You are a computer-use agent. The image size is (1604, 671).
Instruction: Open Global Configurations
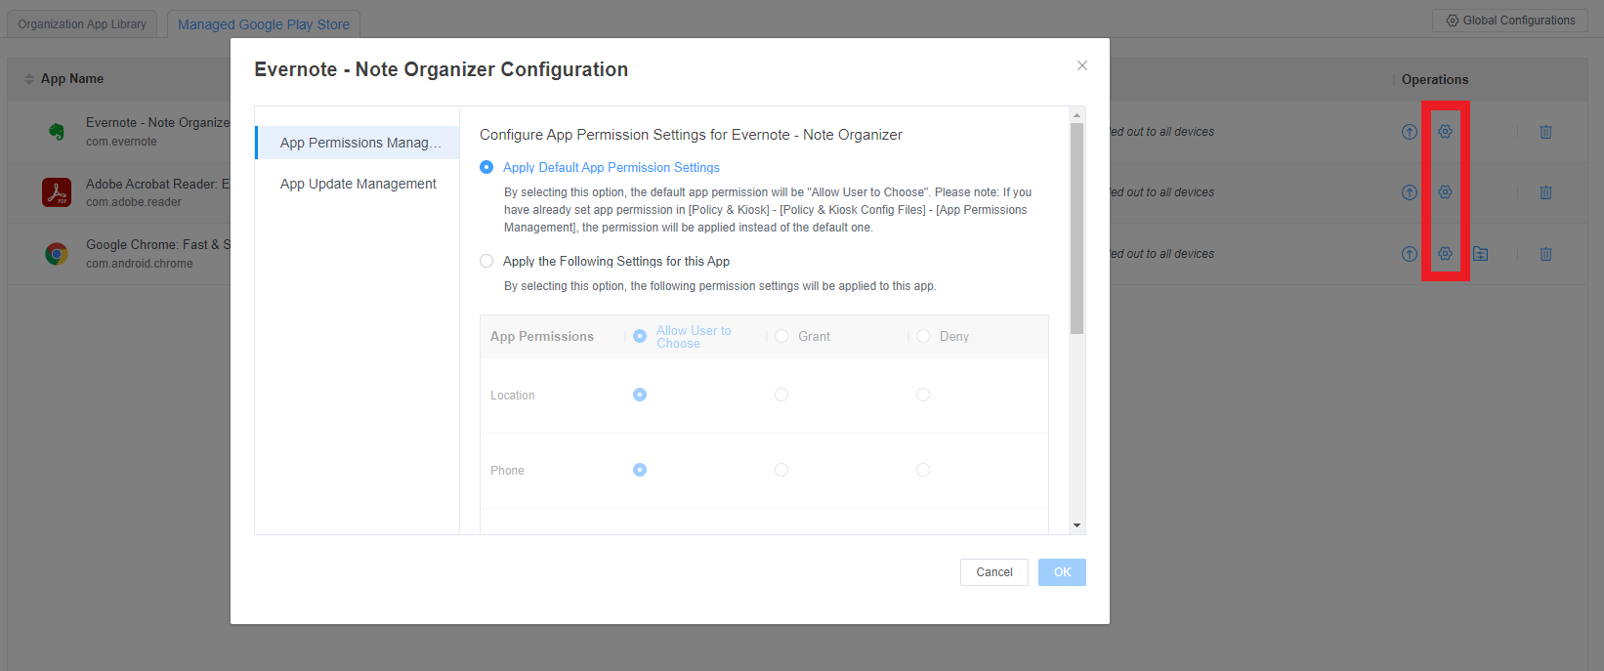coord(1510,21)
